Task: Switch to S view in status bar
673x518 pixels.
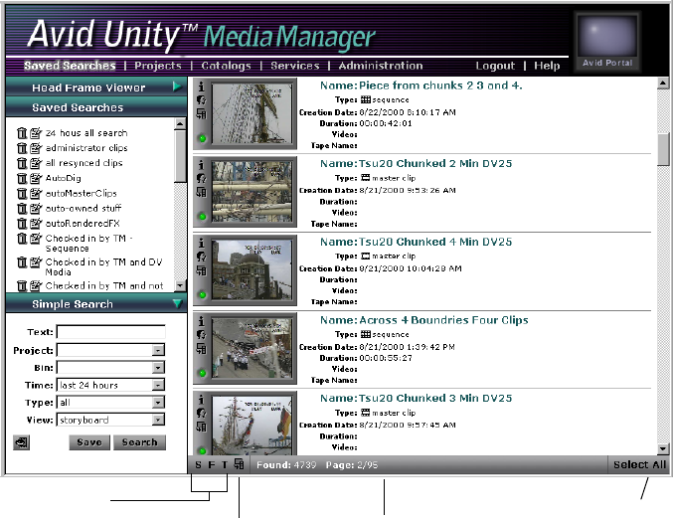Action: pos(198,464)
